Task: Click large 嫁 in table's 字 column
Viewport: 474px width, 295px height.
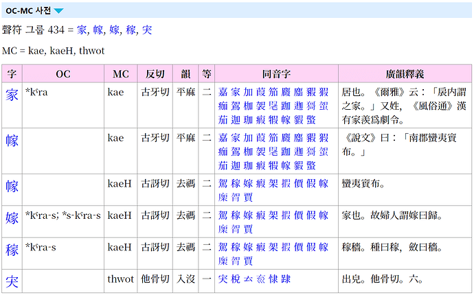Action: pyautogui.click(x=12, y=218)
